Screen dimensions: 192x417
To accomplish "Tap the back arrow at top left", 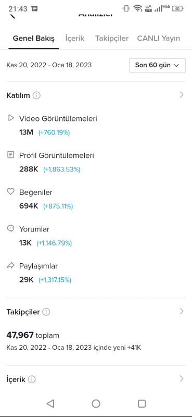I will [x=12, y=16].
